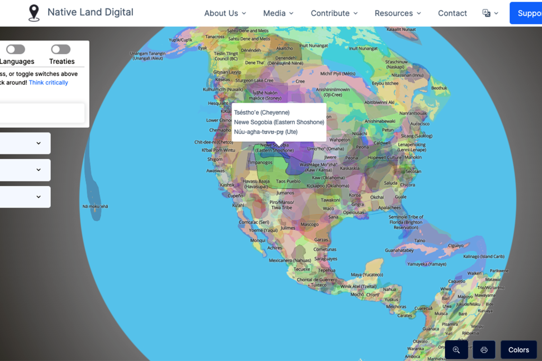This screenshot has width=542, height=361.
Task: Click the territory search input field
Action: tap(41, 113)
